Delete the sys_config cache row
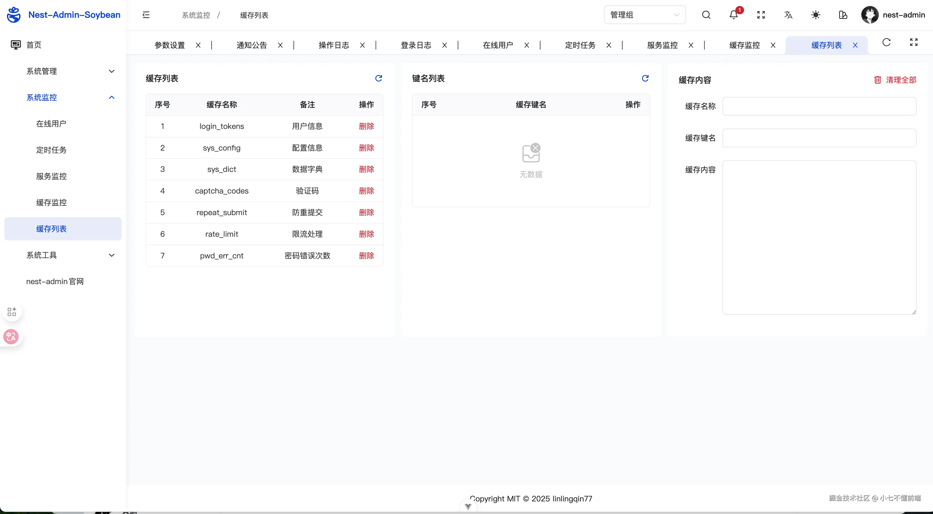This screenshot has width=933, height=514. pyautogui.click(x=366, y=148)
